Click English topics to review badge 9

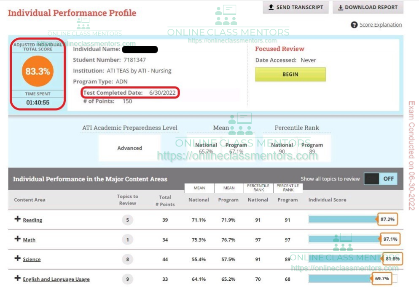(x=127, y=279)
